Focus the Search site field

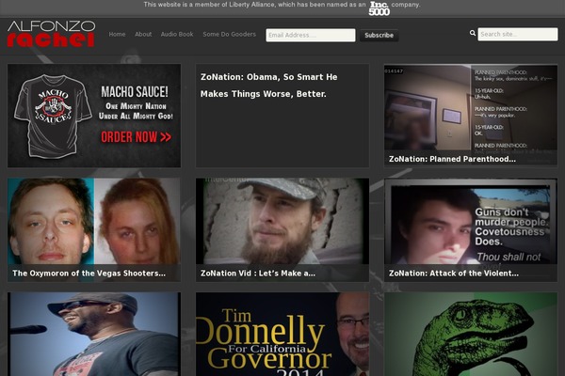(x=518, y=34)
